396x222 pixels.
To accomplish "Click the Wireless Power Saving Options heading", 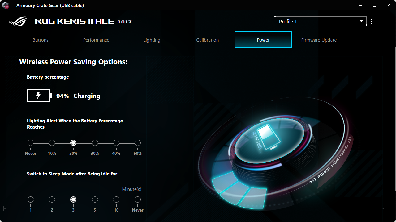I will (73, 62).
